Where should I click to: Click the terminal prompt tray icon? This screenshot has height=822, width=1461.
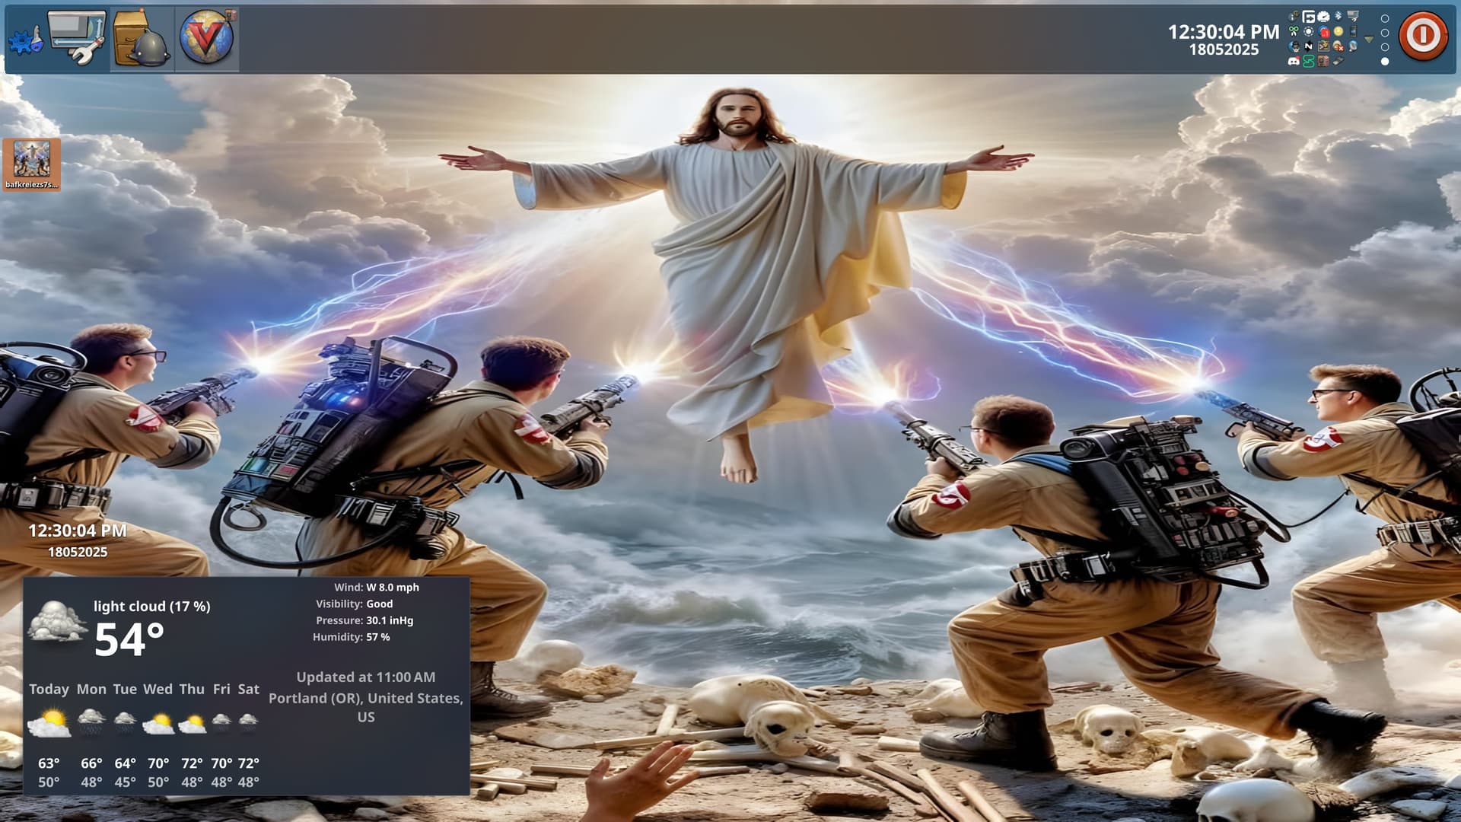[1323, 46]
